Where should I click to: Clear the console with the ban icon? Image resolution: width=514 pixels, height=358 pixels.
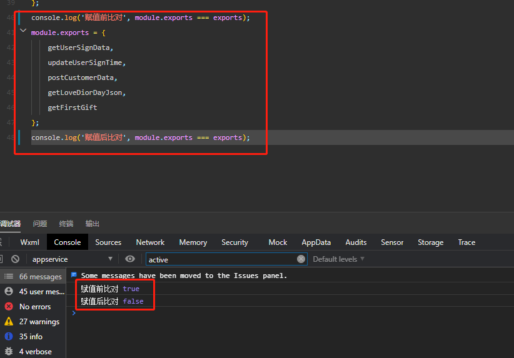[x=15, y=259]
